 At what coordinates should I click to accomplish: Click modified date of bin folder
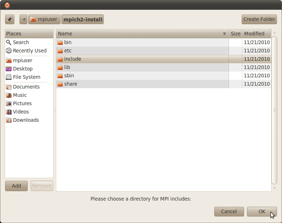tap(257, 42)
